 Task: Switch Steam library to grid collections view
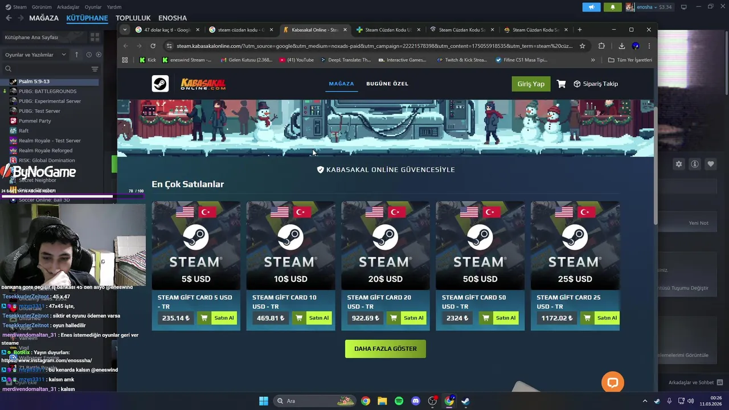[95, 37]
